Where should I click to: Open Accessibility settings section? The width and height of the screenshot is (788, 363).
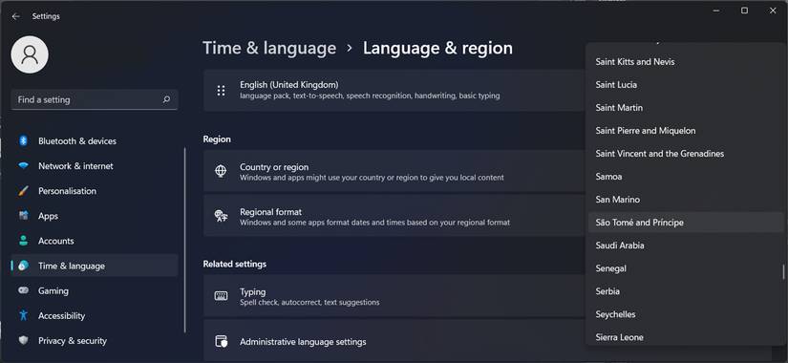pyautogui.click(x=95, y=315)
